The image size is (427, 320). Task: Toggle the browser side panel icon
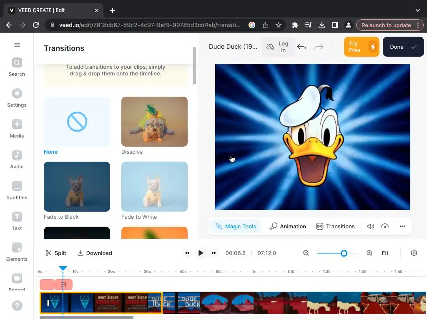coord(335,25)
